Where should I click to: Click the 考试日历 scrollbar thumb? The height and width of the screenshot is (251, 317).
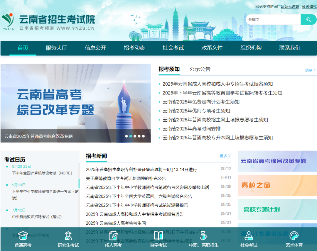tap(79, 183)
